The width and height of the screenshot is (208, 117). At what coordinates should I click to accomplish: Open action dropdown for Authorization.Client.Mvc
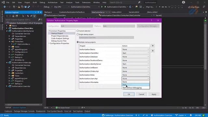(x=136, y=53)
